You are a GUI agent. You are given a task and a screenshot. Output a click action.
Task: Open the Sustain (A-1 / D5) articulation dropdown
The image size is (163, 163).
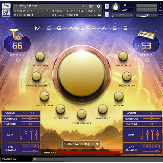click(81, 144)
